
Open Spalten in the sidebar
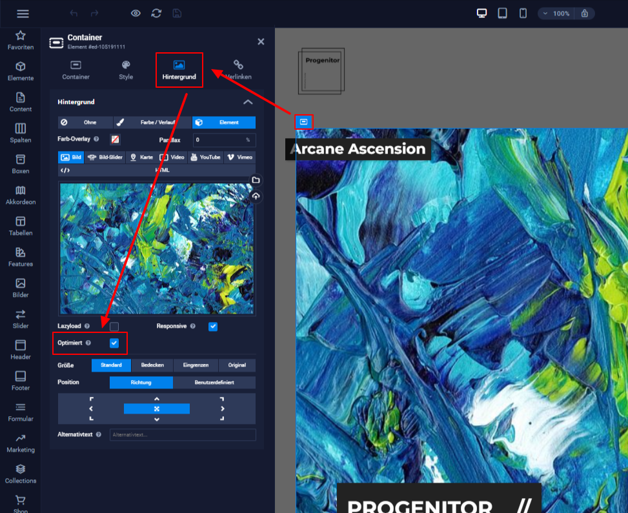pos(21,134)
